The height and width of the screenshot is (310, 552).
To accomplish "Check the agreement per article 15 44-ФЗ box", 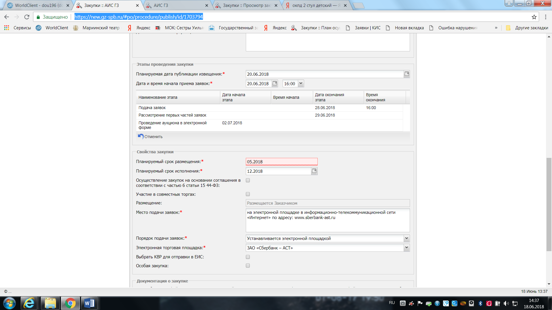I will (x=248, y=180).
